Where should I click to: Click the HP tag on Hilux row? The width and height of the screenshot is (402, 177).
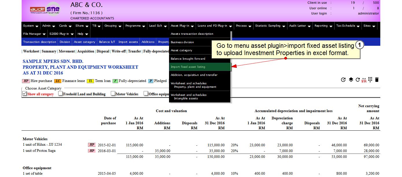92,145
